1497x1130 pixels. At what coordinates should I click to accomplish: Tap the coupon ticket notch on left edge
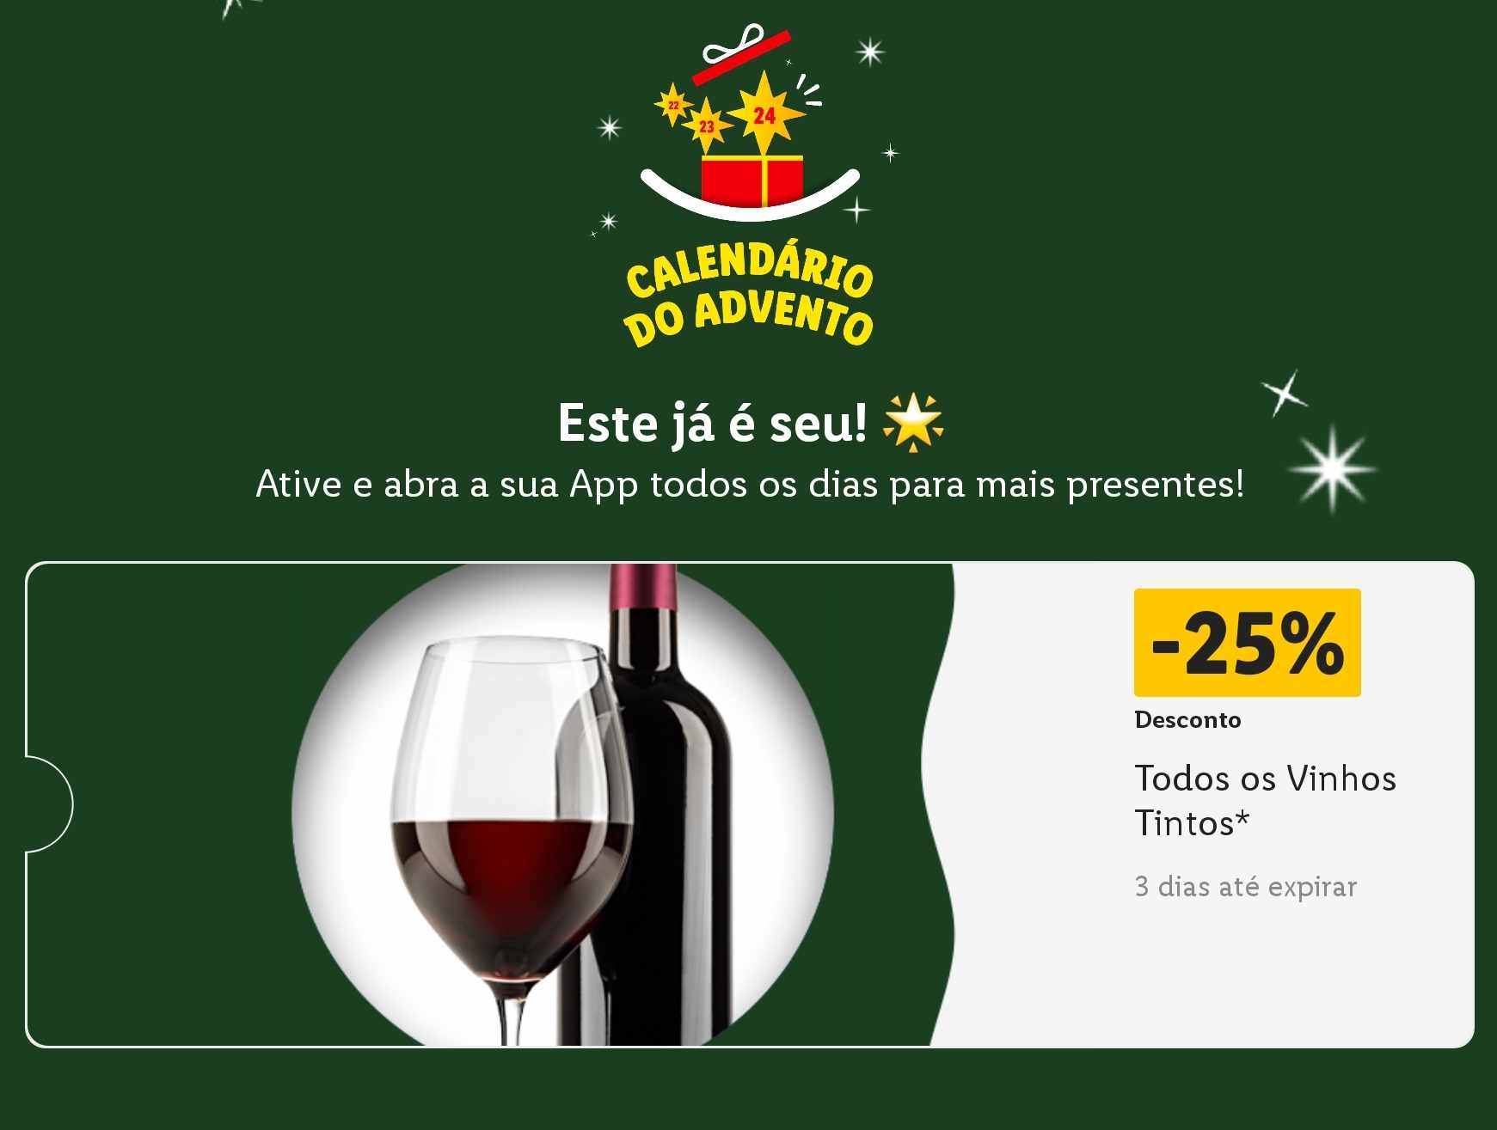pos(49,804)
